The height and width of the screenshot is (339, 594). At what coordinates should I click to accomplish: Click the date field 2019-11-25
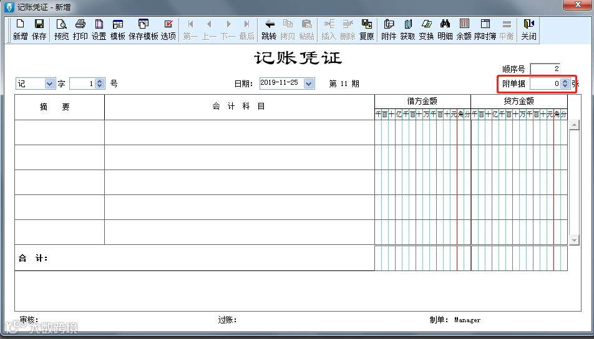[282, 84]
